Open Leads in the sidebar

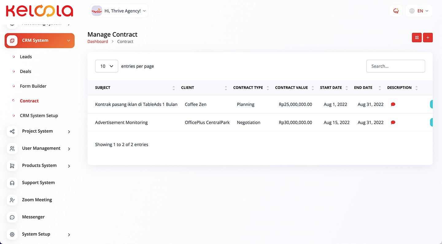tap(26, 57)
